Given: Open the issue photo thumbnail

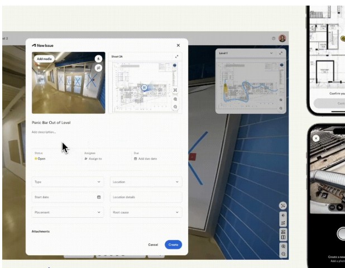Looking at the screenshot, I should [69, 83].
